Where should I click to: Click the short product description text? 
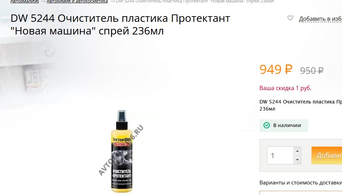point(300,105)
